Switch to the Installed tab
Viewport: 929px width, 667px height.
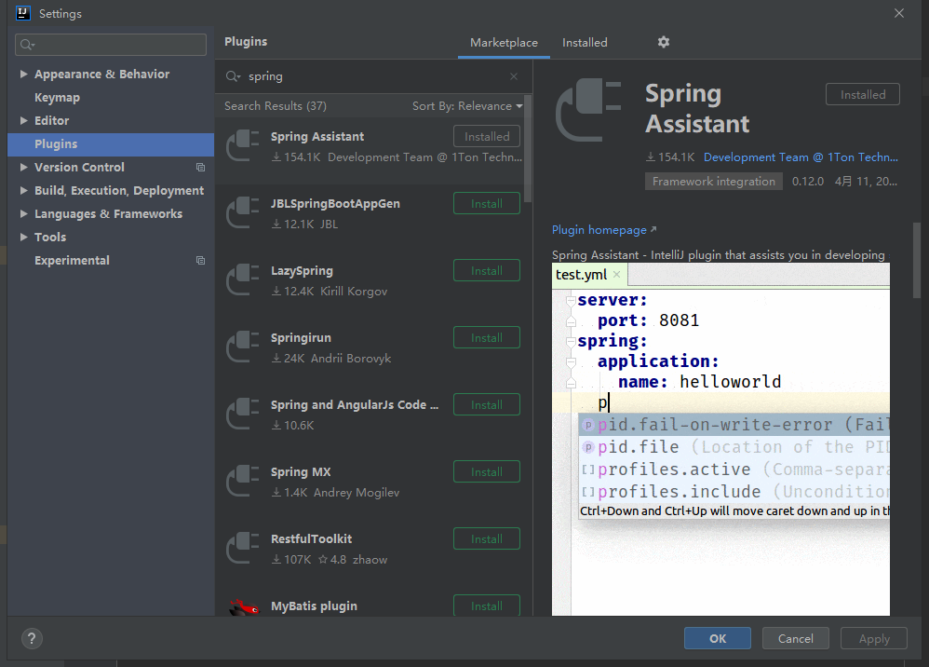point(585,42)
